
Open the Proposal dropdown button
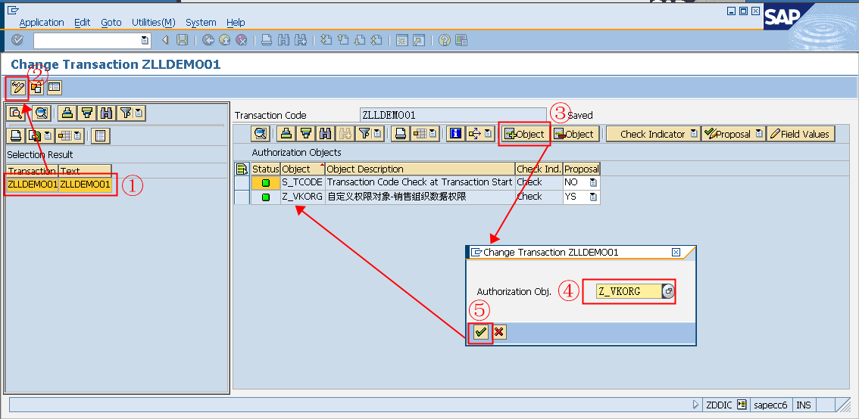click(x=758, y=133)
